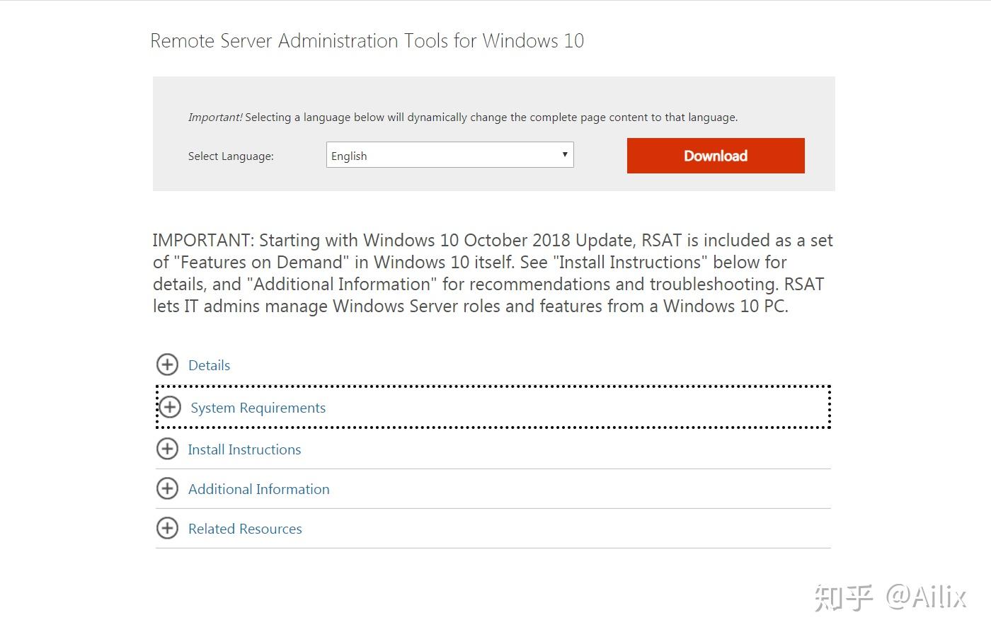This screenshot has height=637, width=991.
Task: Click the plus icon next to Additional Information
Action: [168, 488]
